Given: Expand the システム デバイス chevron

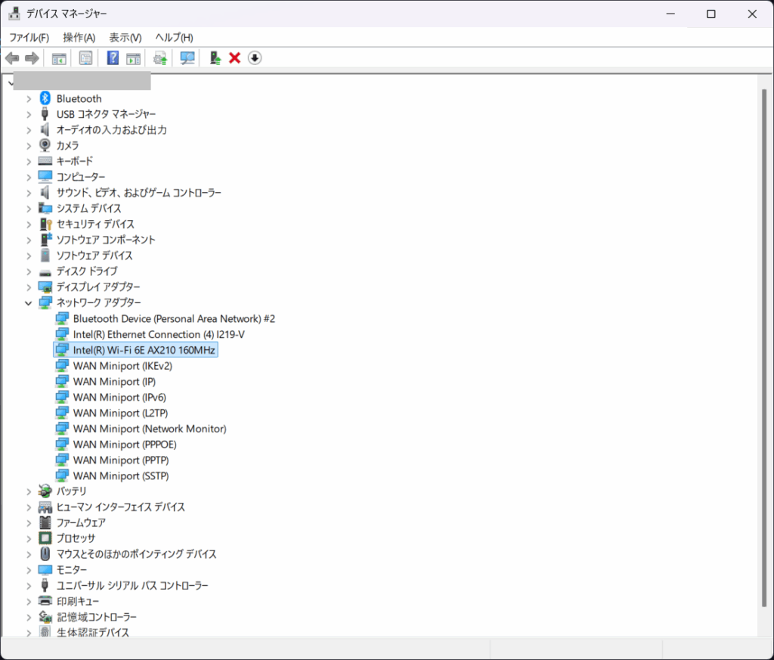Looking at the screenshot, I should [x=29, y=209].
